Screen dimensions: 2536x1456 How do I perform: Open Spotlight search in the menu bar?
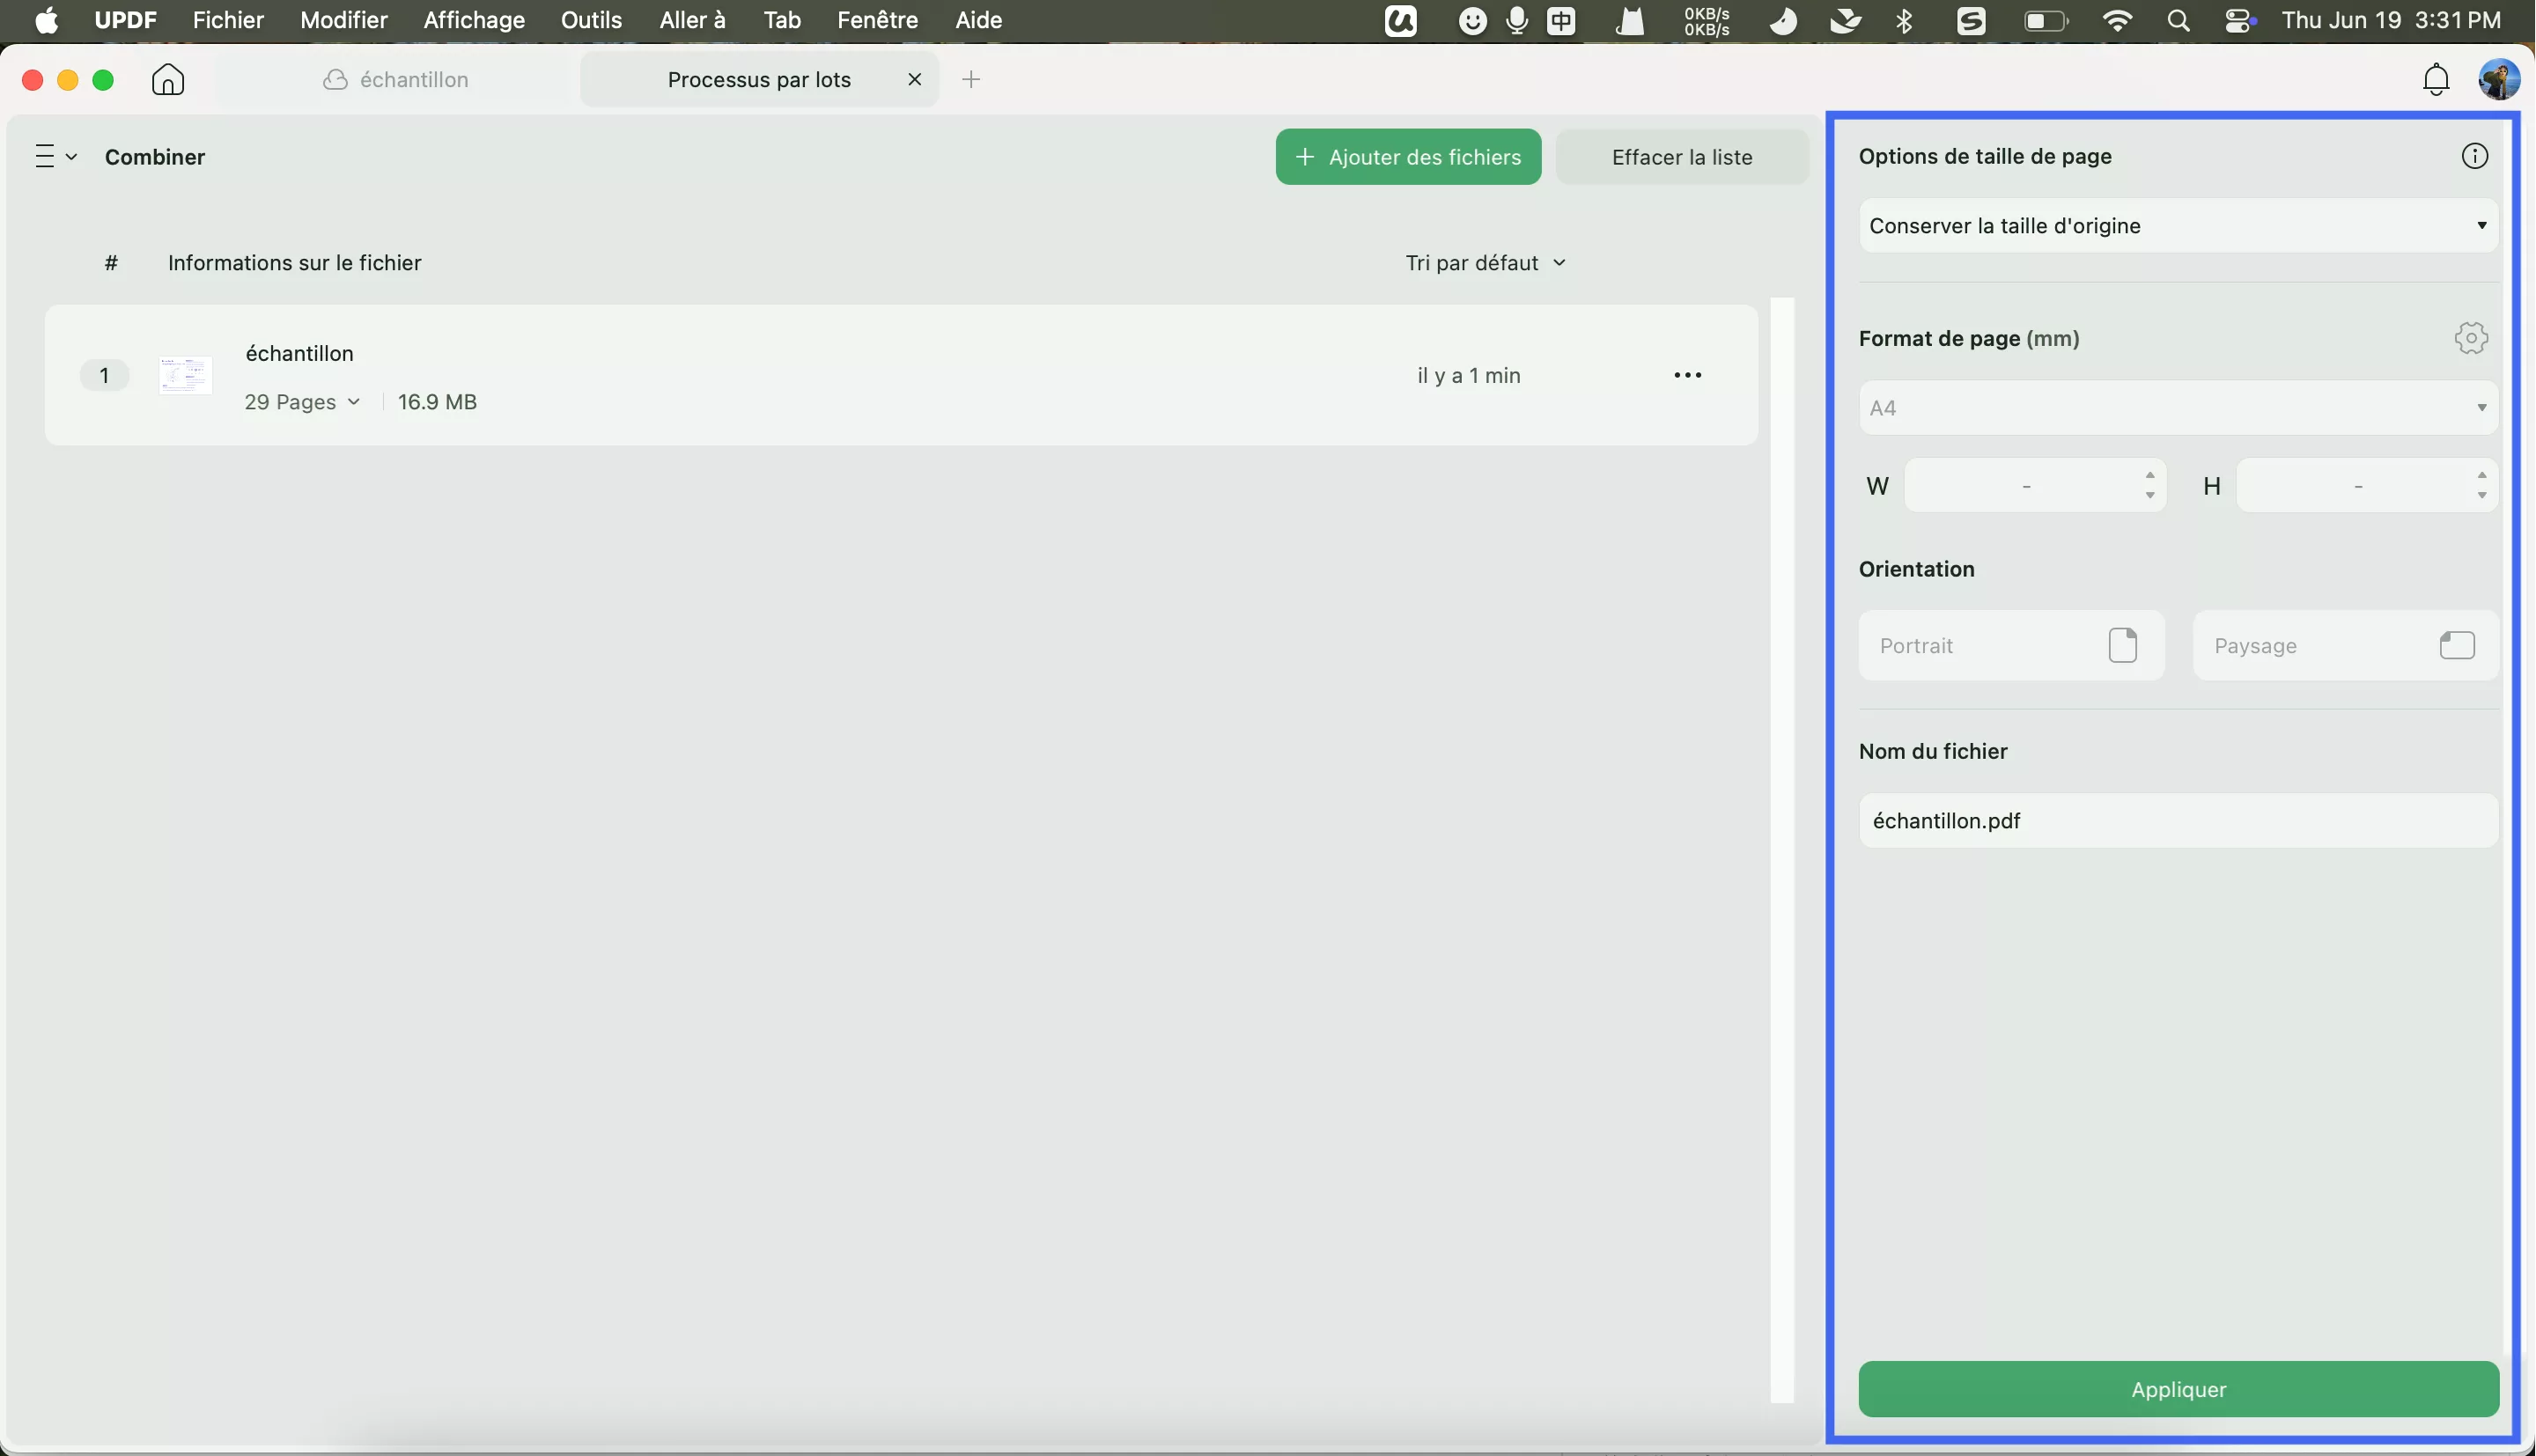[x=2178, y=20]
